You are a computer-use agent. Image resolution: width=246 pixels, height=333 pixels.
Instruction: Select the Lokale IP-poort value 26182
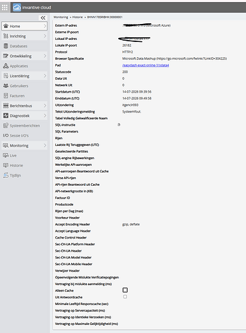pos(127,45)
